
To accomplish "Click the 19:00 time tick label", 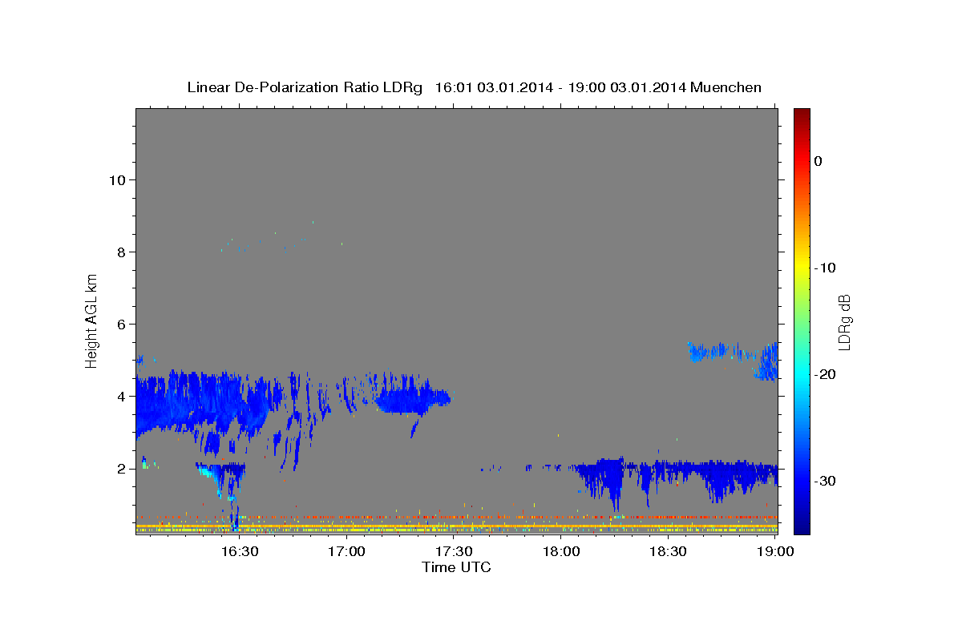I will tap(776, 551).
